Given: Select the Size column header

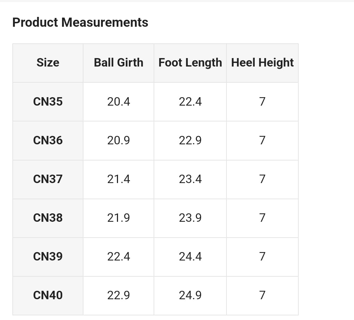Looking at the screenshot, I should [48, 63].
